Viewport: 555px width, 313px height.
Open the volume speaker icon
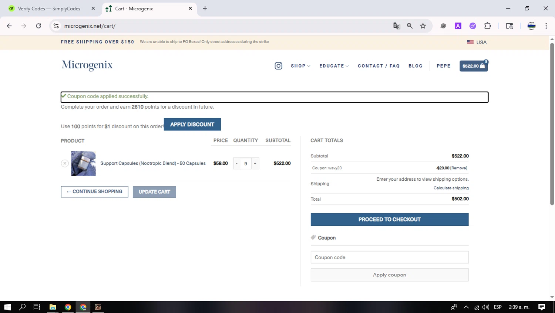point(486,307)
